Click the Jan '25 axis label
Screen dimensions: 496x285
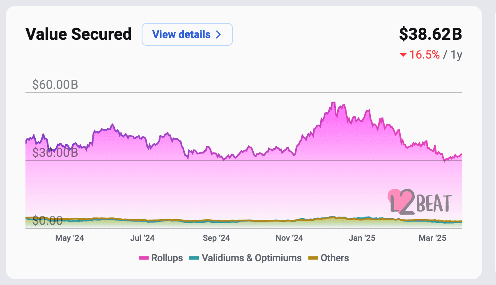362,238
